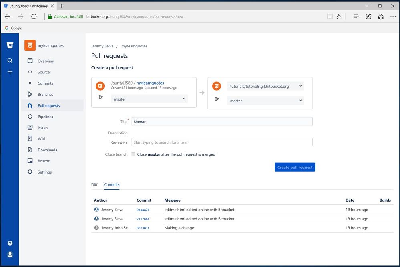400x267 pixels.
Task: Click Jeremy Selva breadcrumb link
Action: (102, 46)
